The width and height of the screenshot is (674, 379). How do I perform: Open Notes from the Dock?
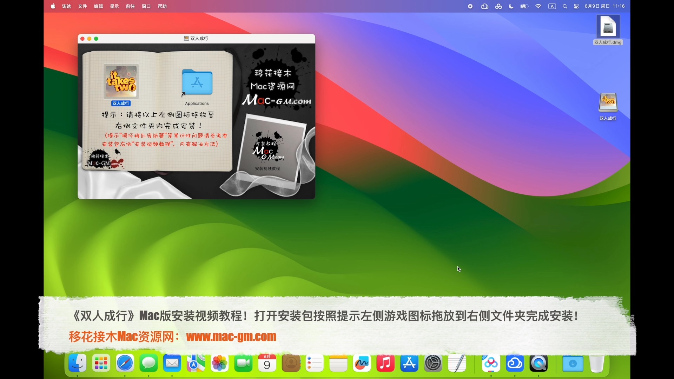coord(338,363)
